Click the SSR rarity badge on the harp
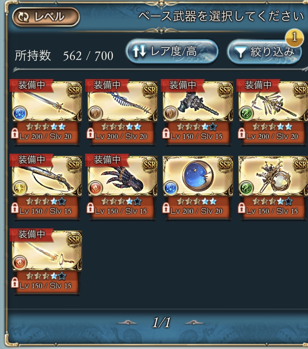 300,165
